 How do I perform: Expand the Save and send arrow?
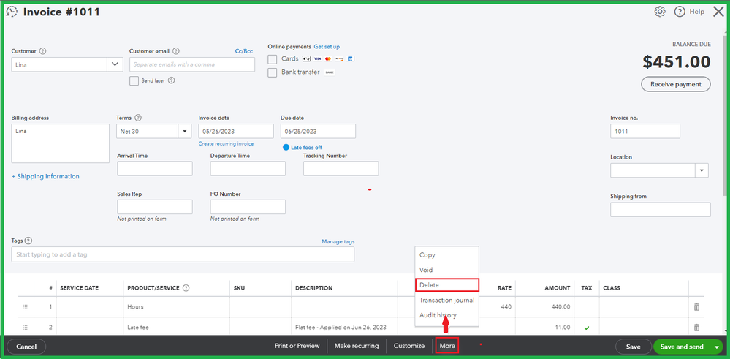pyautogui.click(x=716, y=347)
